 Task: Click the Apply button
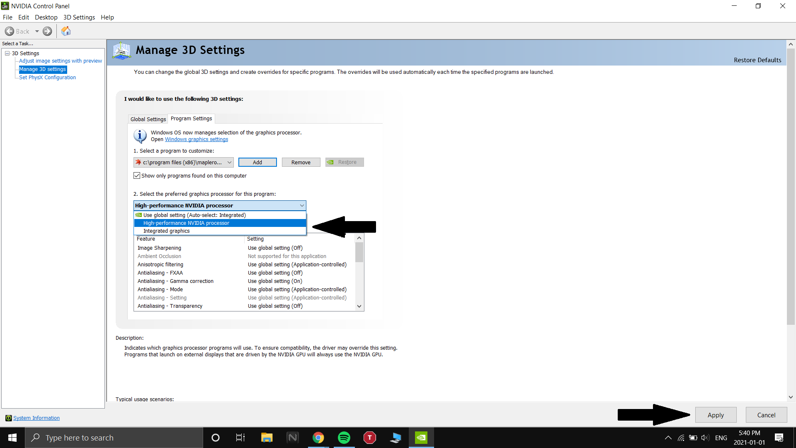(715, 415)
